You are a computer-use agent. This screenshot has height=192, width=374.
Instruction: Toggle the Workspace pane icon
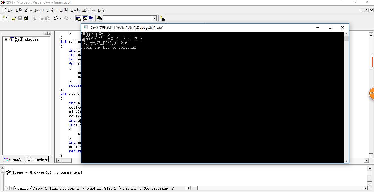tap(79, 18)
